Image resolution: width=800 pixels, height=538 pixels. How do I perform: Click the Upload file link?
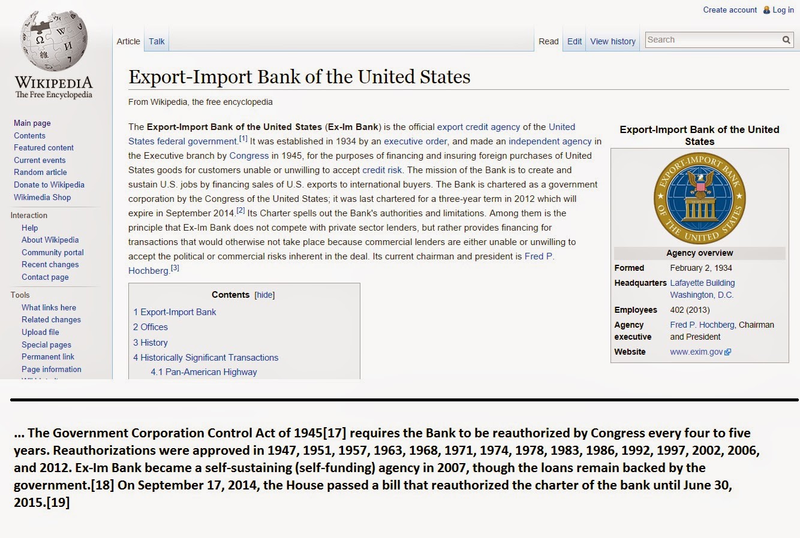(40, 332)
